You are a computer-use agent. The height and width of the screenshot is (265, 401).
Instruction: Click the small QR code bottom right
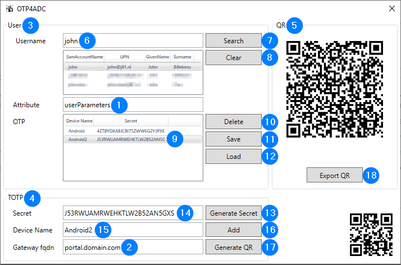[x=371, y=235]
